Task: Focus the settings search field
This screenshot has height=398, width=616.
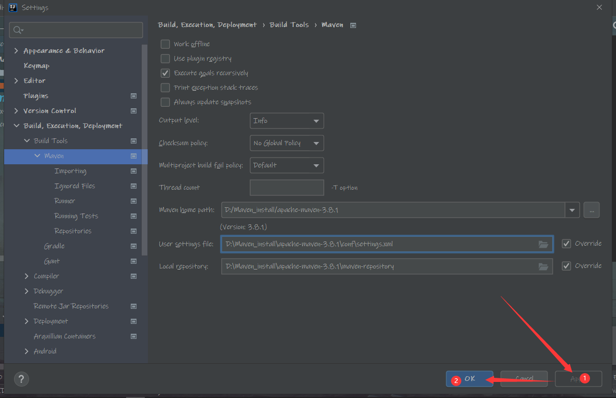Action: tap(76, 30)
